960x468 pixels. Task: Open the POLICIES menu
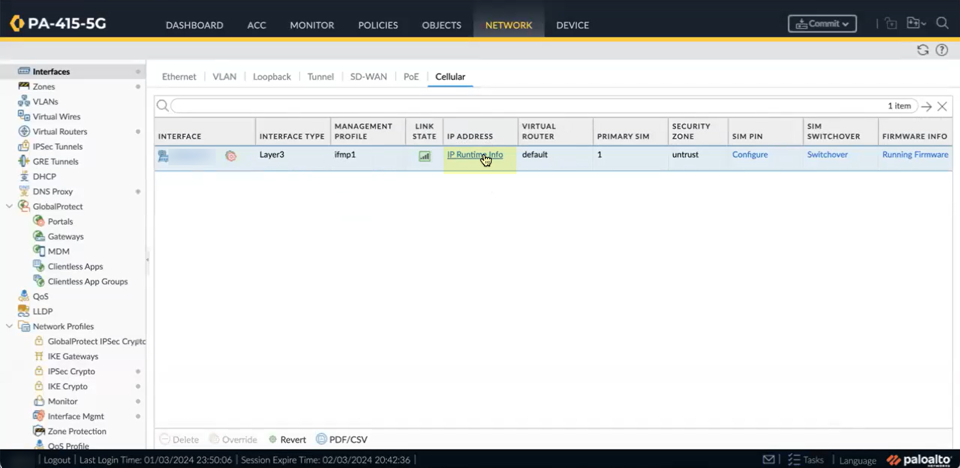378,25
